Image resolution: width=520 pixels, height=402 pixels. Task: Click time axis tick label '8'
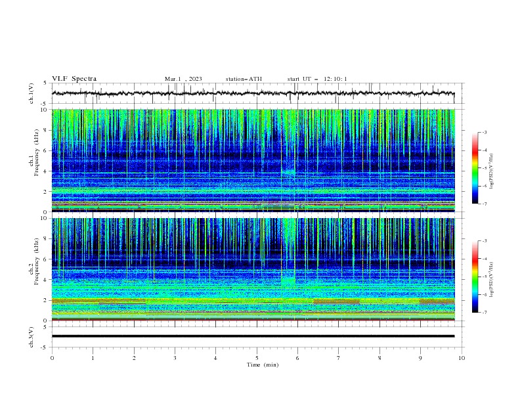(379, 358)
